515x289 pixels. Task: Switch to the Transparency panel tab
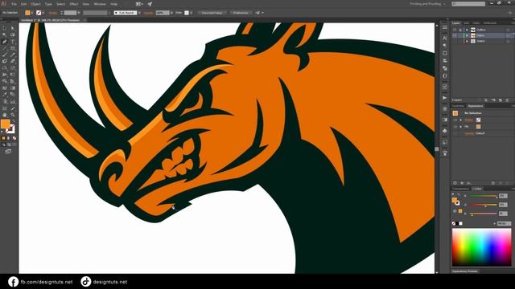tap(460, 189)
